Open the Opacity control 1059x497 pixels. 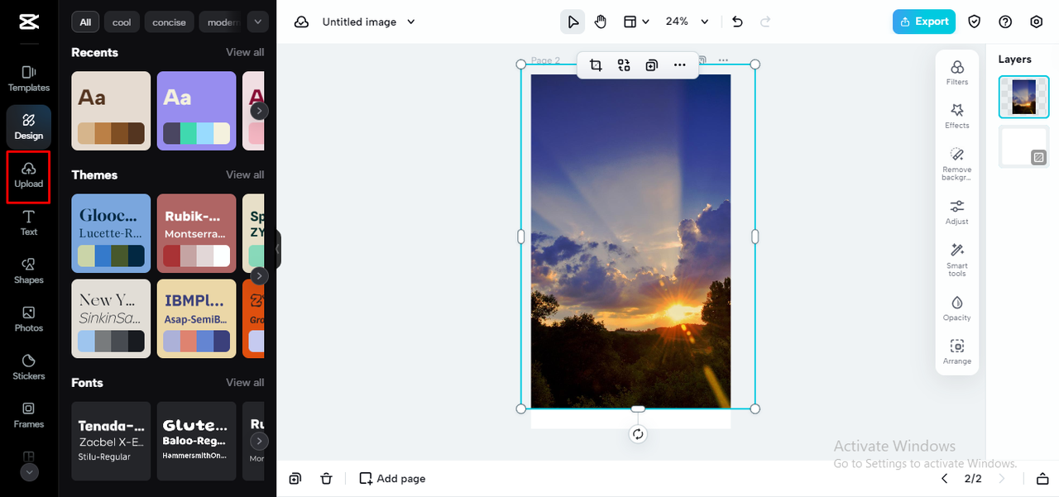pyautogui.click(x=957, y=308)
